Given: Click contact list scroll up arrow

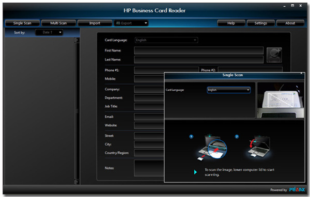Looking at the screenshot, I should (x=77, y=40).
